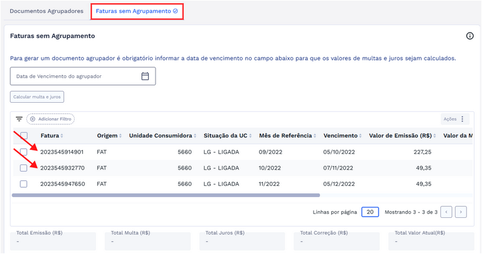The width and height of the screenshot is (482, 257).
Task: Go to the next page arrow
Action: [461, 212]
